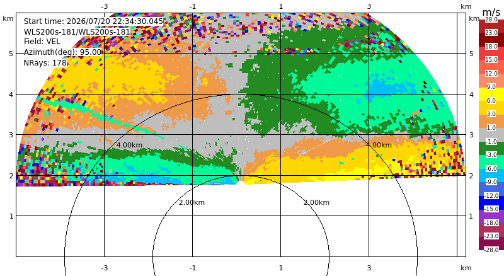Click the WLS200s-181 instrument name label

(77, 32)
